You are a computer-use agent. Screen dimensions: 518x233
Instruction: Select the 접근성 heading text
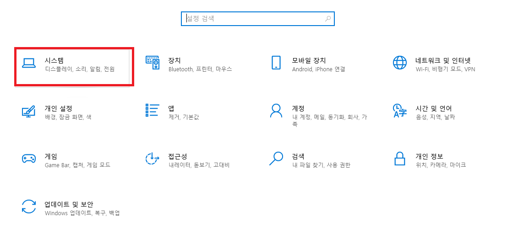[178, 156]
